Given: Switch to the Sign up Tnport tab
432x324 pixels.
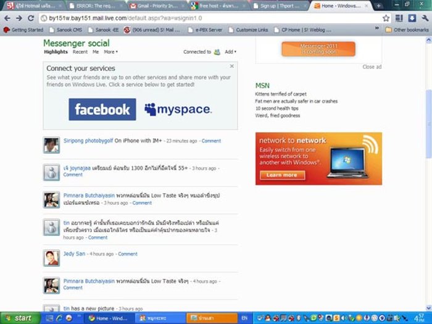Looking at the screenshot, I should click(280, 6).
